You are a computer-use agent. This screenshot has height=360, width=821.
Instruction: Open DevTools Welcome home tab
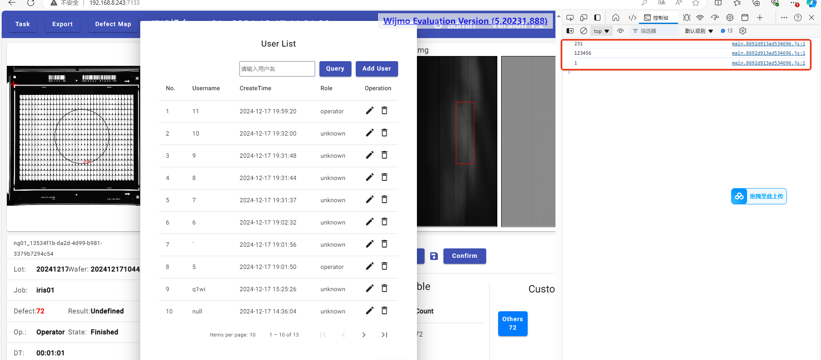[616, 18]
